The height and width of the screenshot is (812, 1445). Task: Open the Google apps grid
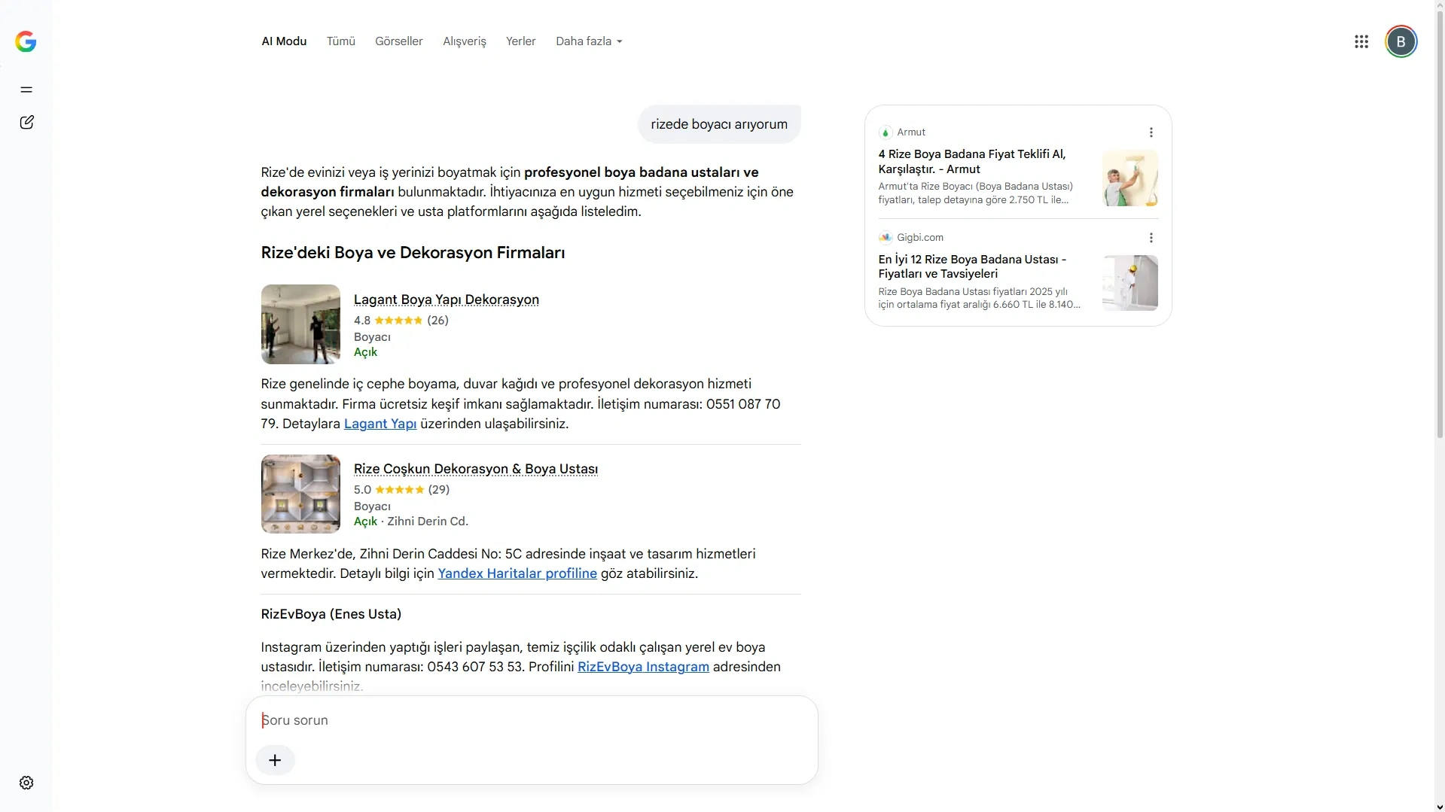pos(1361,41)
